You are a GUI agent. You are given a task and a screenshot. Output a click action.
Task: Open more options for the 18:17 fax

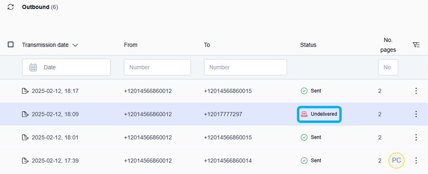(416, 91)
